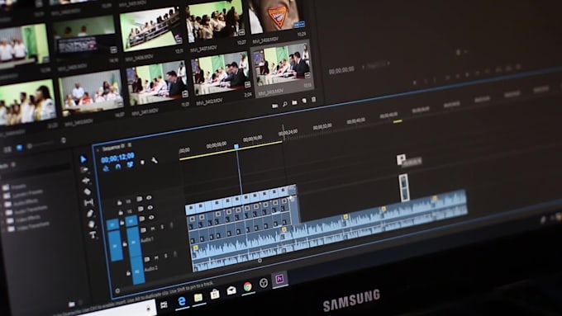Click the trash Clear icon in Project panel
The width and height of the screenshot is (562, 316).
313,100
